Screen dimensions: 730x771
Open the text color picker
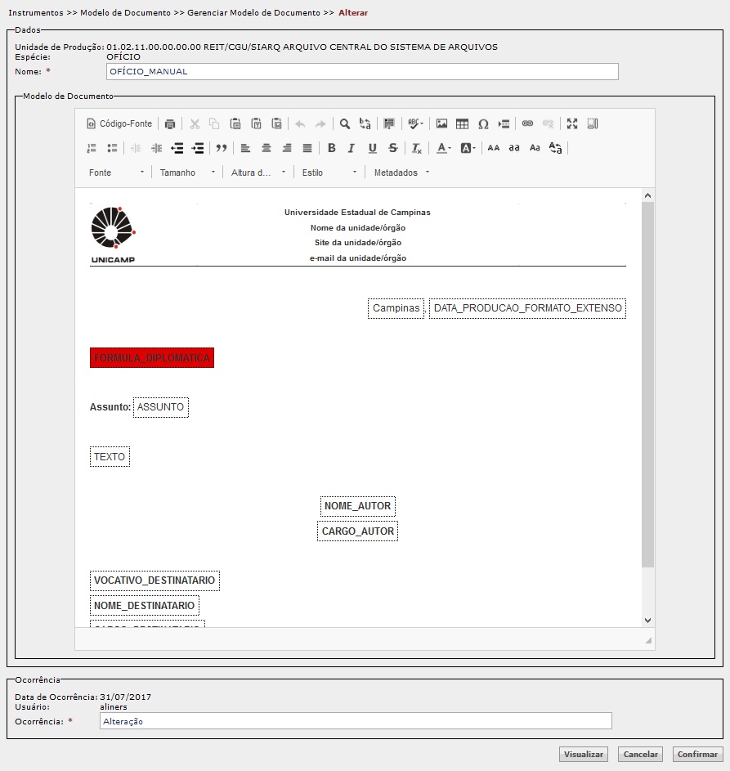click(x=443, y=148)
